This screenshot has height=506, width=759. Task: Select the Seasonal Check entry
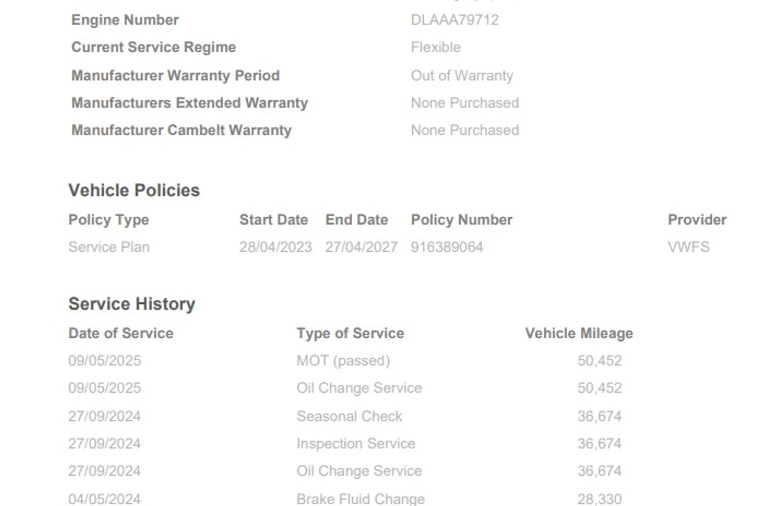349,416
